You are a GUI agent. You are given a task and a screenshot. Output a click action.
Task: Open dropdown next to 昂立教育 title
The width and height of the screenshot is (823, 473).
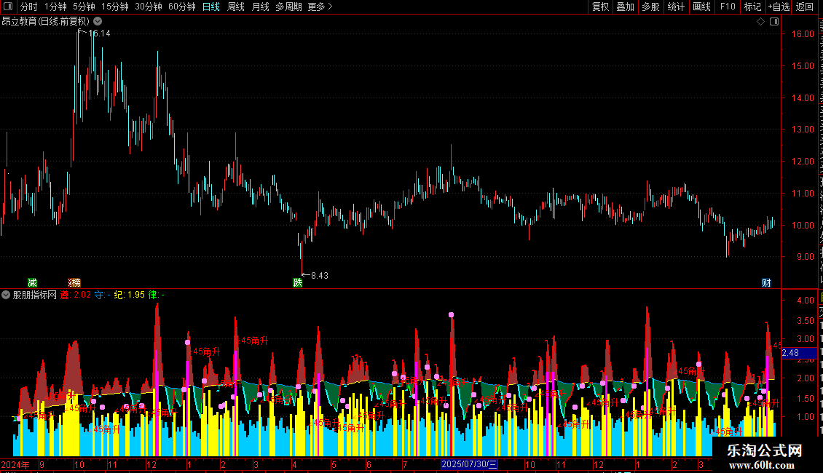tap(98, 22)
